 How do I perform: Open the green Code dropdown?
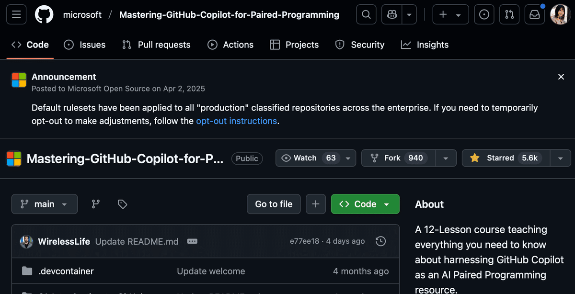tap(365, 204)
